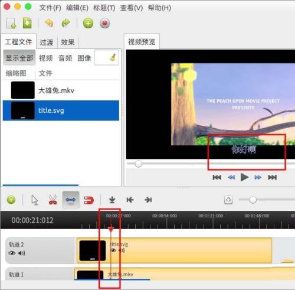Viewport: 295px width, 290px height.
Task: Jump to next marker
Action: (x=148, y=200)
